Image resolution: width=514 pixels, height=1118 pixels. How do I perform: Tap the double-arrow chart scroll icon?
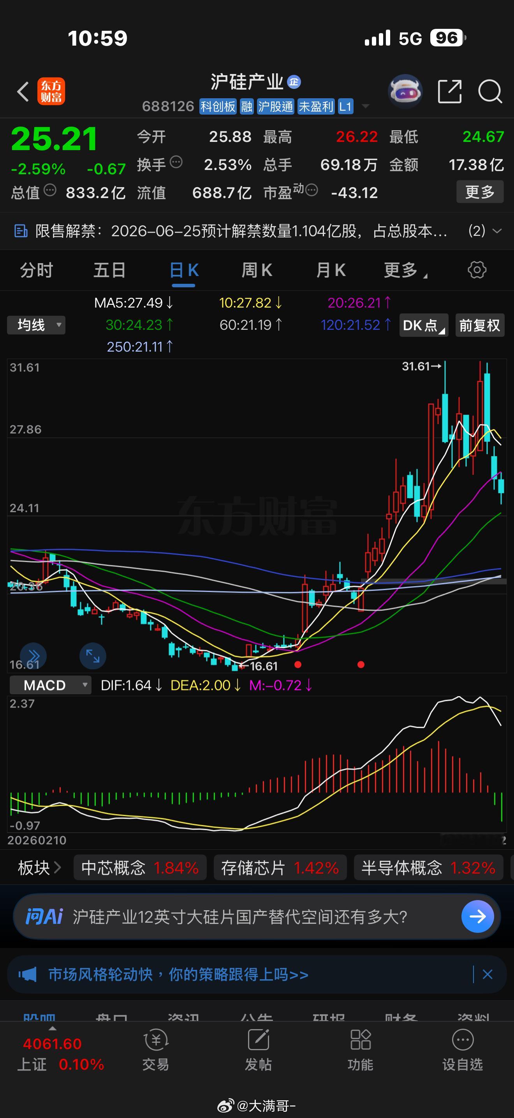(x=33, y=655)
